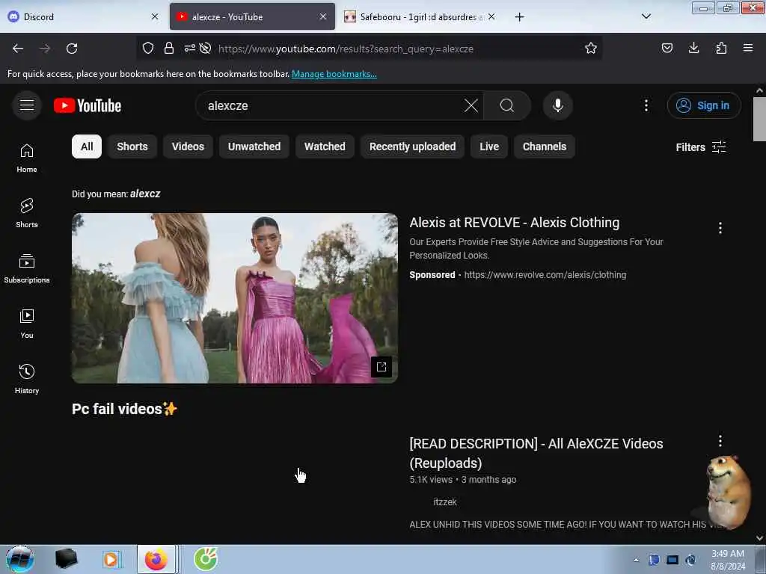This screenshot has width=766, height=574.
Task: Open the Firefox application menu
Action: (x=748, y=49)
